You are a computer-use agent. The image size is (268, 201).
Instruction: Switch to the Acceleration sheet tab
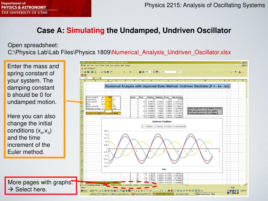click(128, 185)
